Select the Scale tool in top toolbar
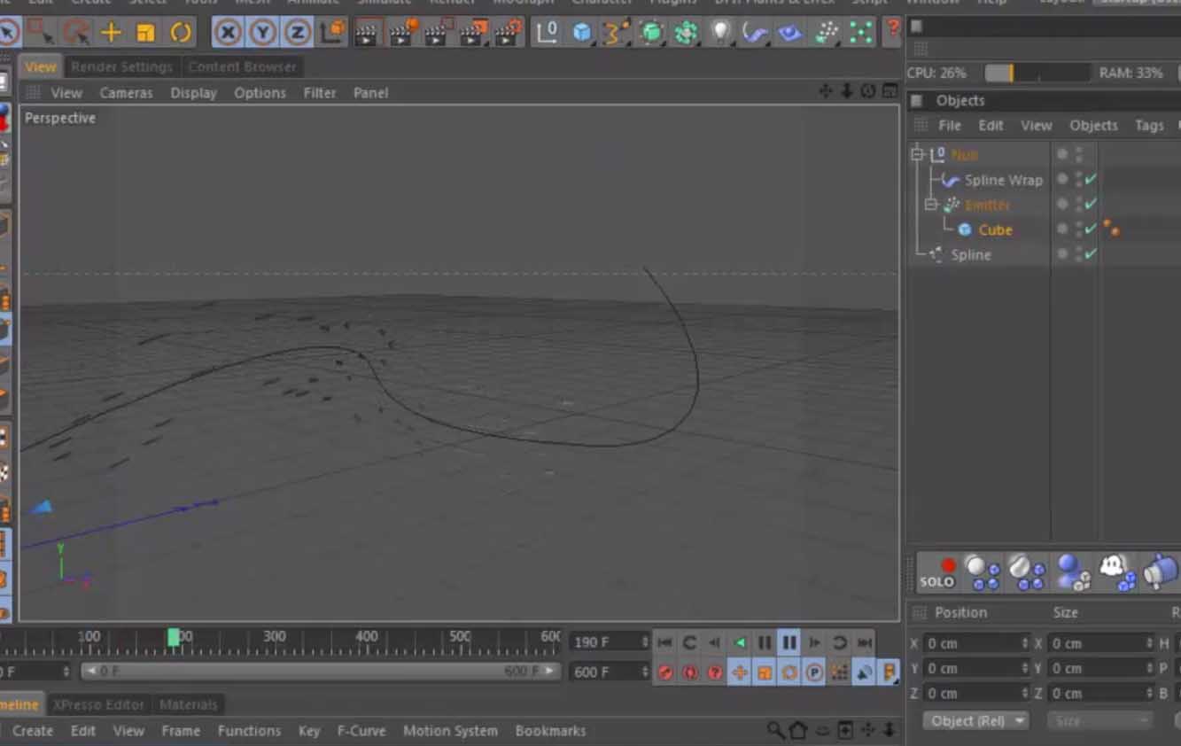 click(x=145, y=34)
